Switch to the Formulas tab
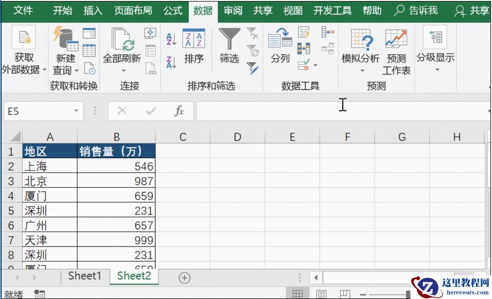Viewport: 492px width, 299px height. click(173, 11)
